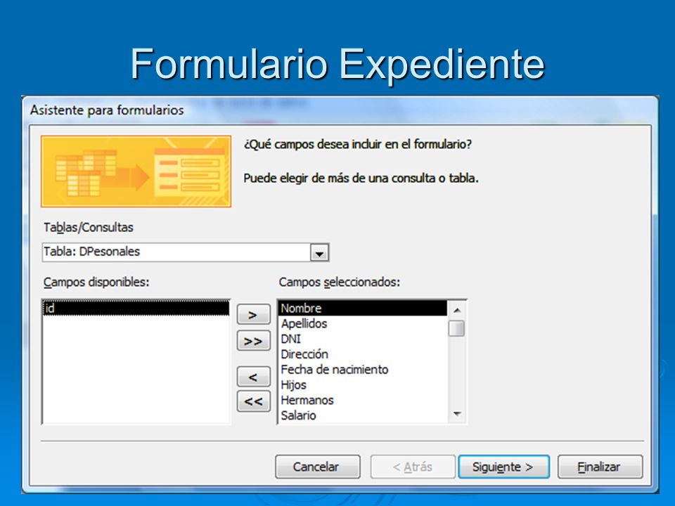Select Salario in selected fields list
675x506 pixels.
363,415
